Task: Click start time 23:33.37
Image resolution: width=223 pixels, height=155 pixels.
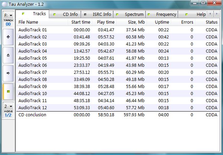Action: point(82,65)
